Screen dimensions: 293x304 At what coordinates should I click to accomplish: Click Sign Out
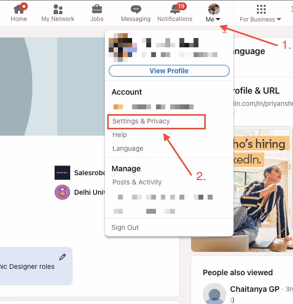coord(125,227)
